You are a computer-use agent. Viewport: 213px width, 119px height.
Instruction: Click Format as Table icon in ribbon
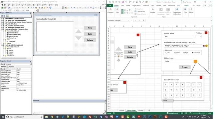click(x=168, y=10)
